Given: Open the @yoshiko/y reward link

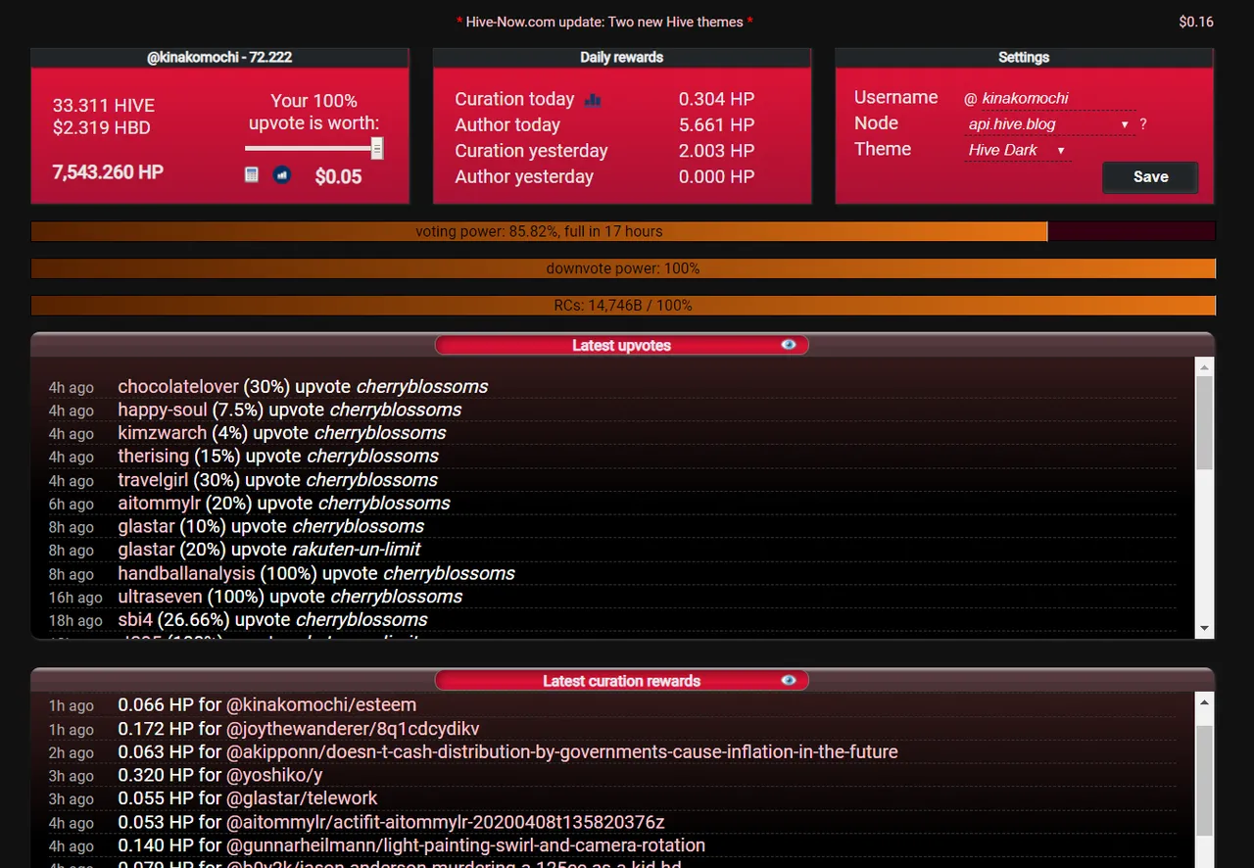Looking at the screenshot, I should (274, 775).
